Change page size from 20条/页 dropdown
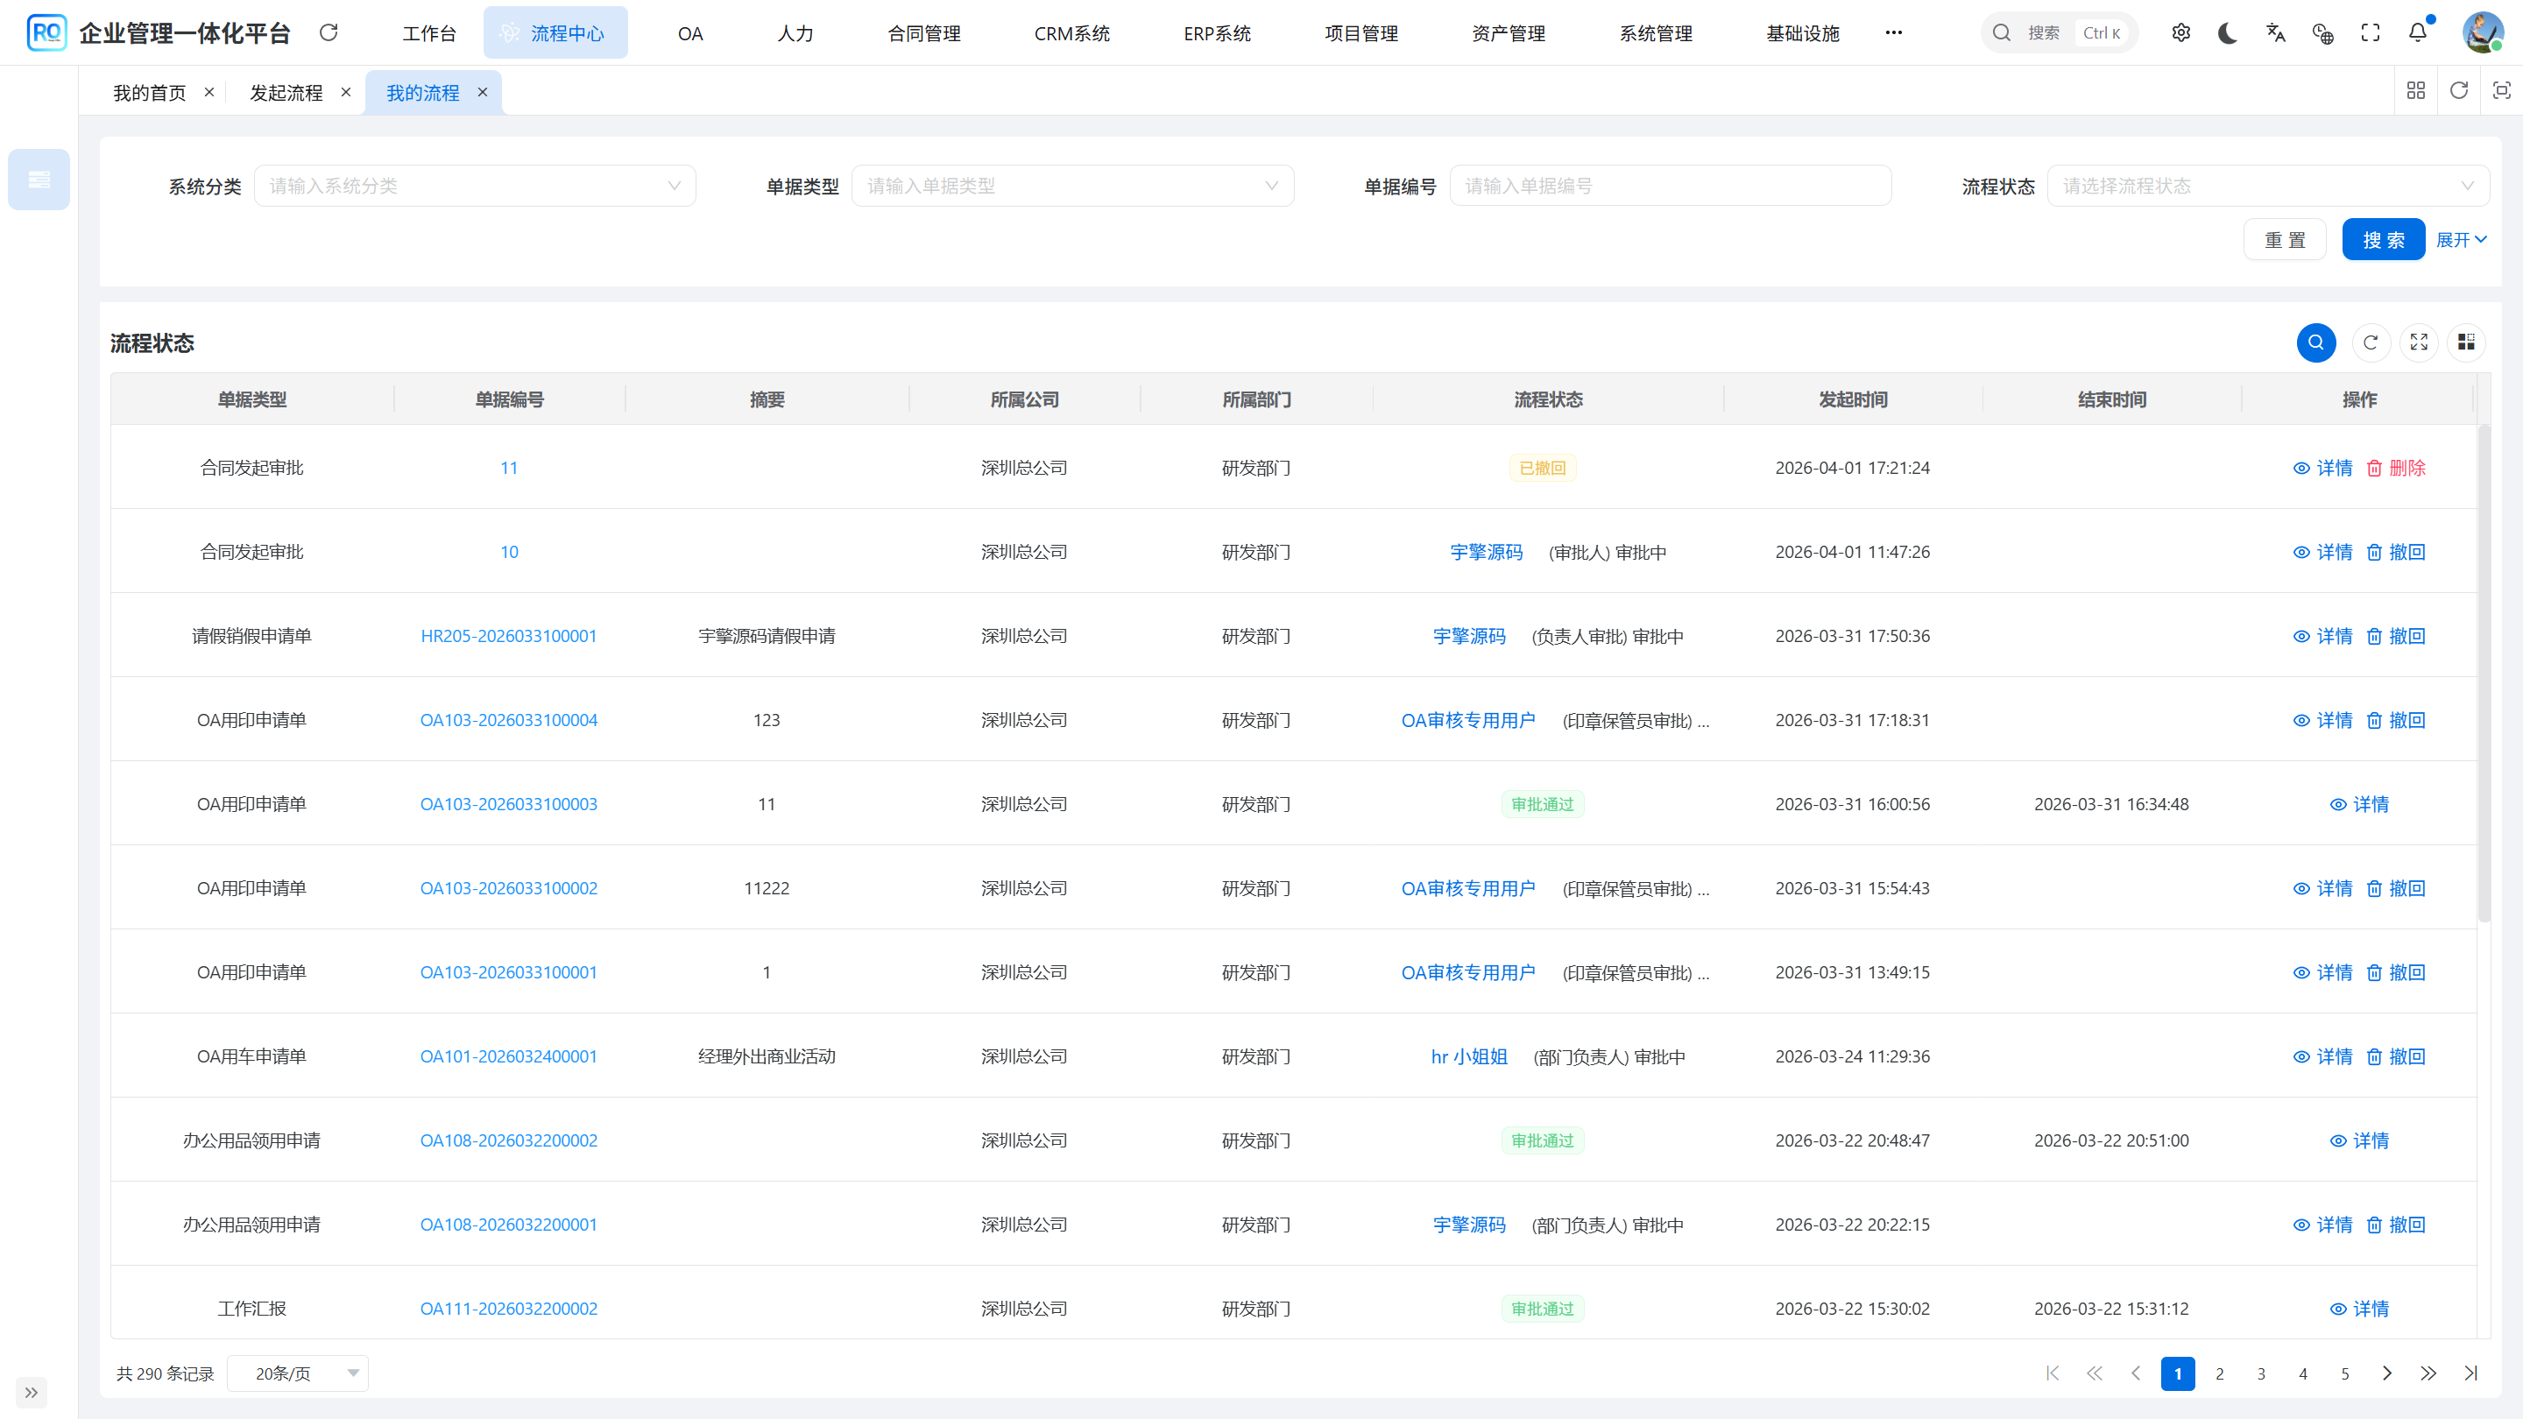This screenshot has height=1419, width=2523. 298,1373
